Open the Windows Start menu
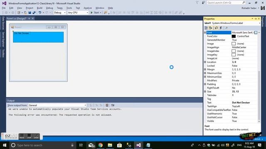This screenshot has height=149, width=266. (x=5, y=145)
